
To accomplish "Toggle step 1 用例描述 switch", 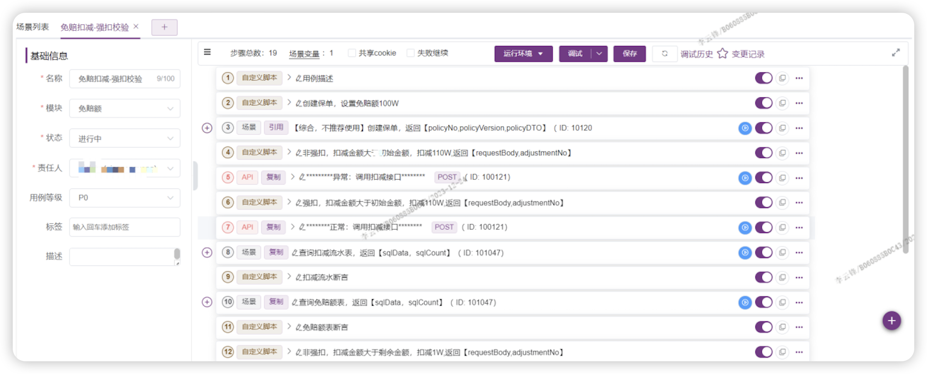I will pos(764,78).
